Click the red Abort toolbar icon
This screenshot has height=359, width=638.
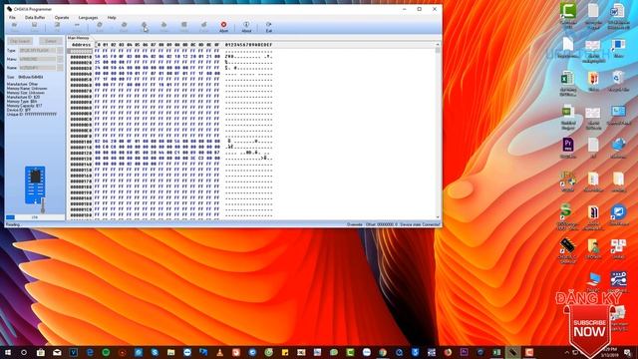coord(223,27)
